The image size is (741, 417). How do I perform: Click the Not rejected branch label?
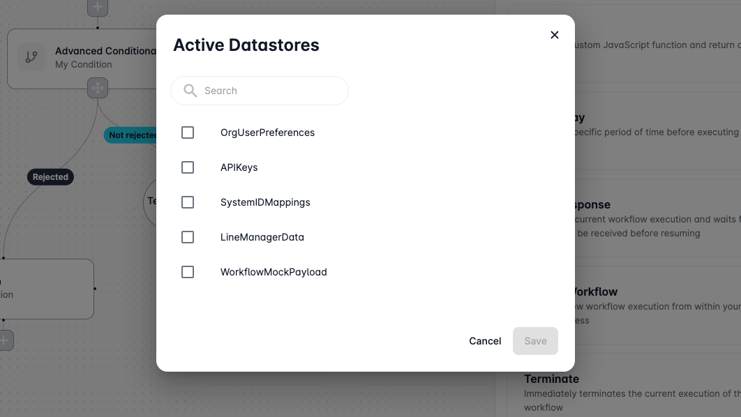point(131,135)
